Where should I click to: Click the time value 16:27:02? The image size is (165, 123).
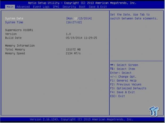[x=74, y=22]
